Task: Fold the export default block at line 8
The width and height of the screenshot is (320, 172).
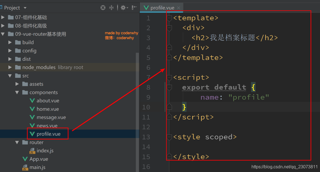Action: [x=169, y=88]
